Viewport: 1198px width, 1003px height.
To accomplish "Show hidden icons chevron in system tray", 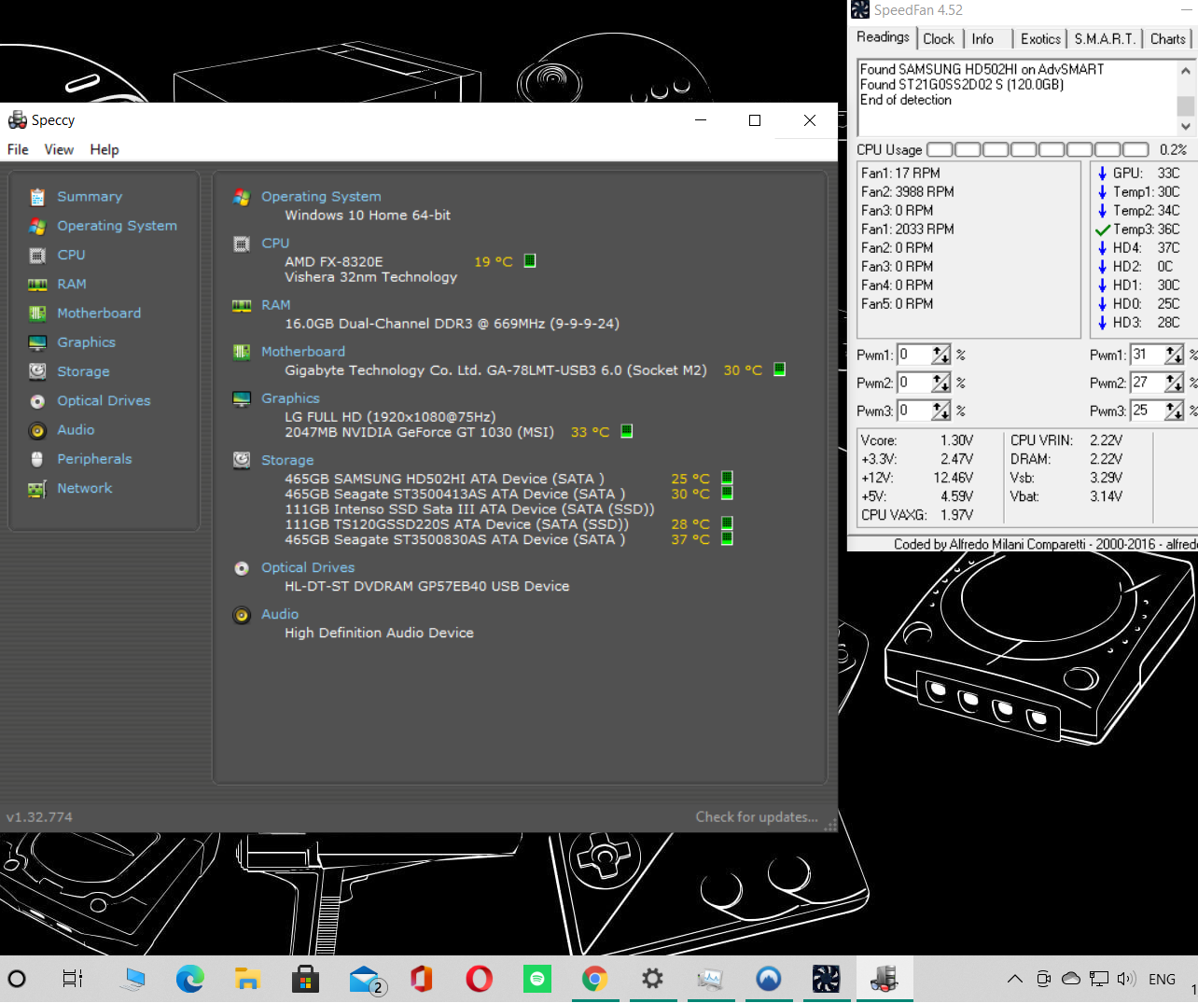I will click(1014, 979).
